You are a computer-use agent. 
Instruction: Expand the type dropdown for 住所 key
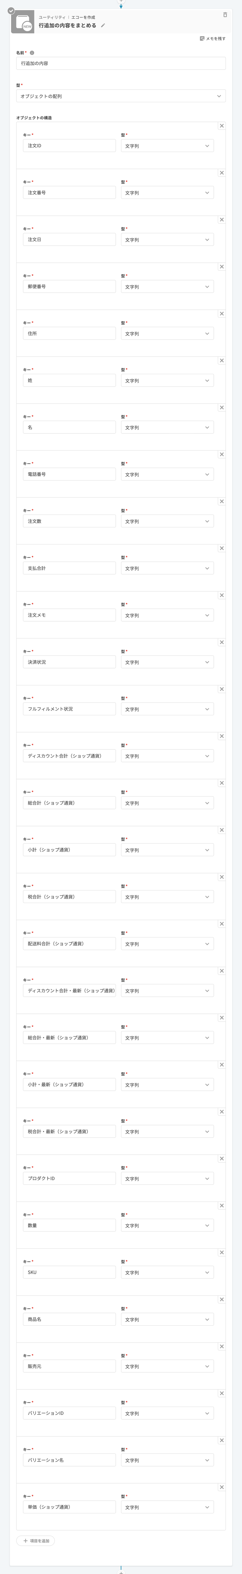tap(167, 334)
